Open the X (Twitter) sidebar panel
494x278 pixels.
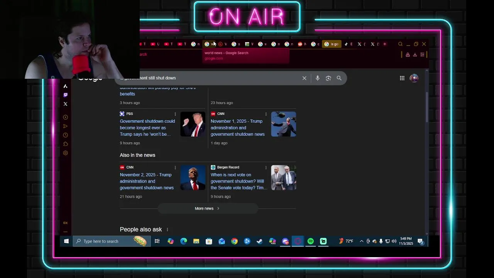click(x=65, y=104)
